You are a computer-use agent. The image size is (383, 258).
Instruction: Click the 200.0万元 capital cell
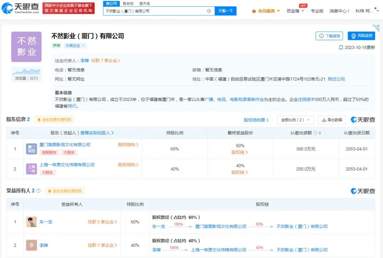coord(306,169)
